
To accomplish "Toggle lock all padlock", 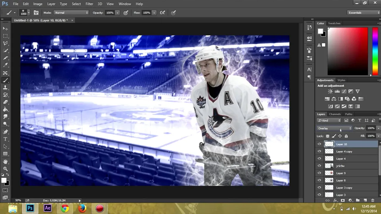I will pos(346,136).
